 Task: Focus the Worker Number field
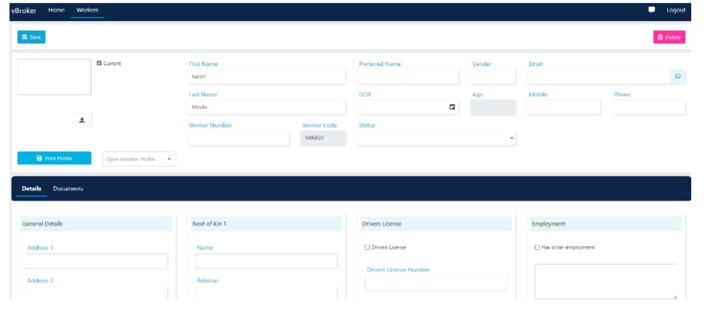[239, 138]
